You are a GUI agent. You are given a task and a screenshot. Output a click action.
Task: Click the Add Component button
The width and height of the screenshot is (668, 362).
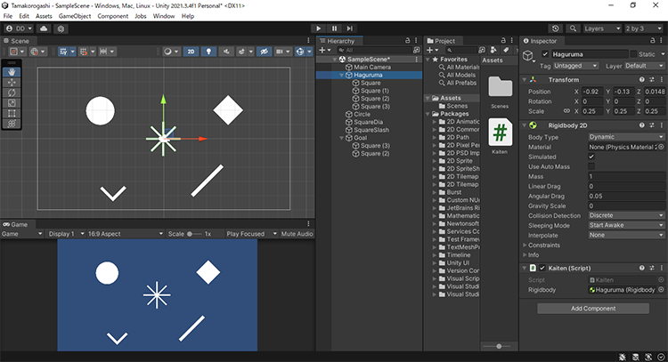593,309
